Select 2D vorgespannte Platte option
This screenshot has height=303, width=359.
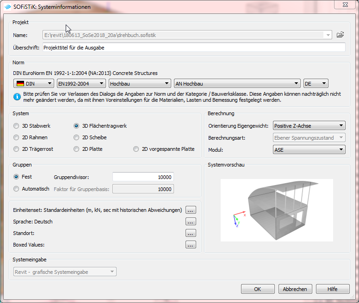[136, 149]
